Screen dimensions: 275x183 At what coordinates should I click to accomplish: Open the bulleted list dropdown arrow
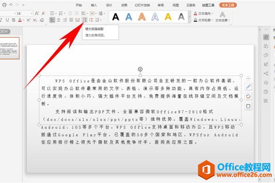pyautogui.click(x=56, y=14)
